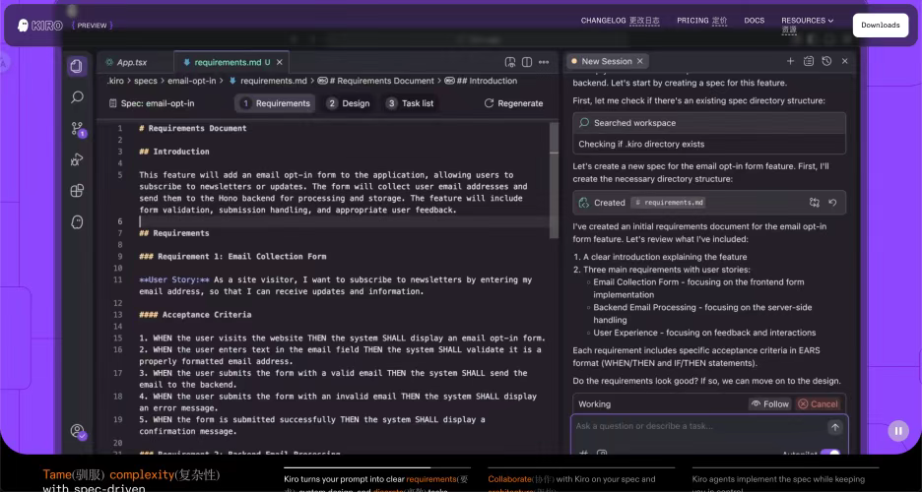This screenshot has height=492, width=922.
Task: Open the Explorer files icon in sidebar
Action: point(77,66)
